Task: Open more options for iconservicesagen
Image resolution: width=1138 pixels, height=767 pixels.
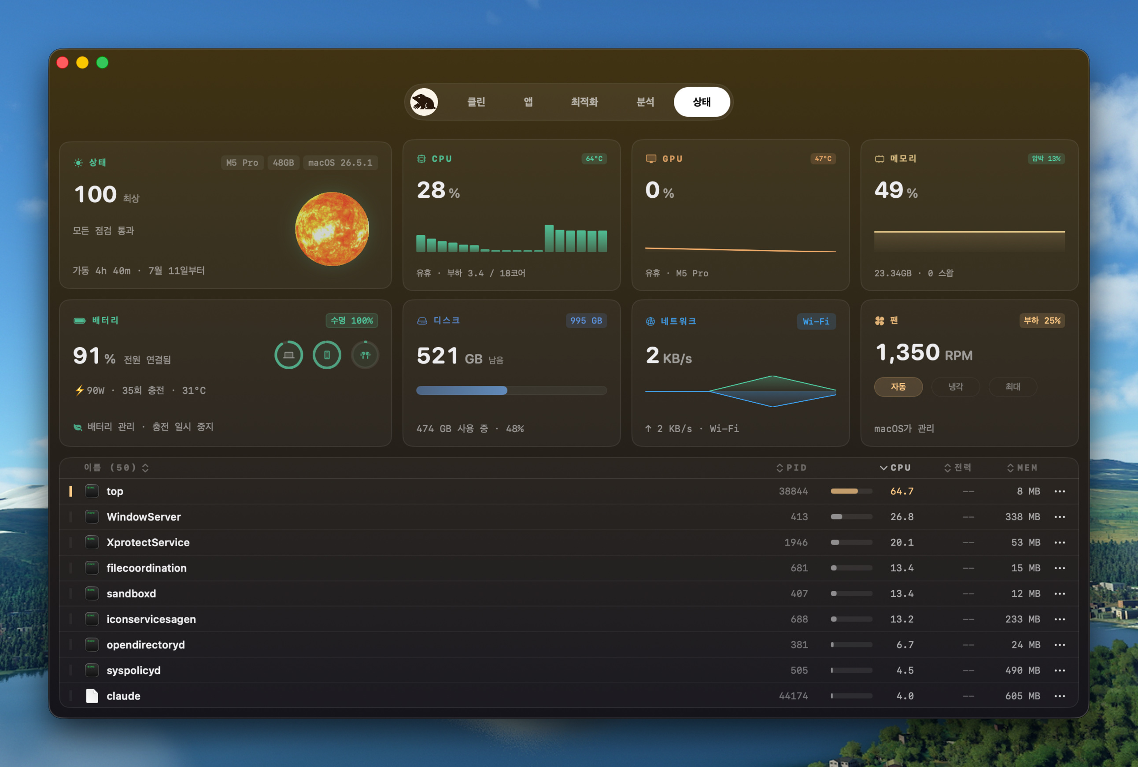Action: 1060,619
